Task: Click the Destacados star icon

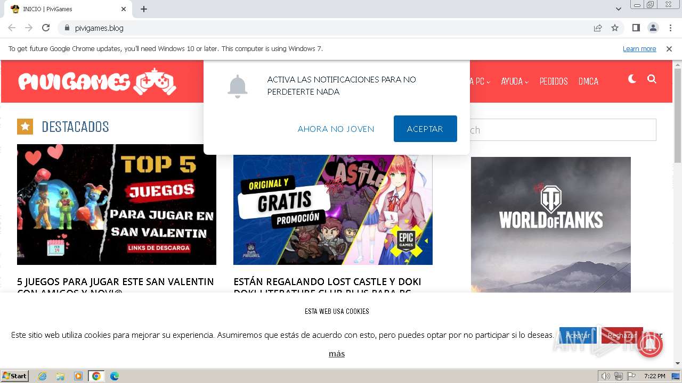Action: [25, 127]
